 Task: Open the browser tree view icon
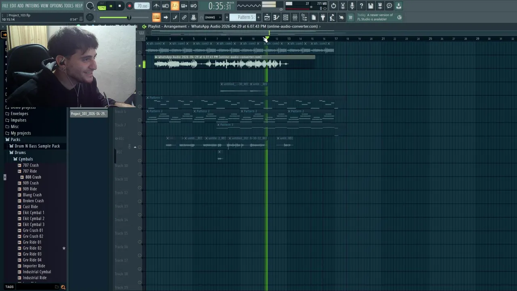[x=304, y=17]
